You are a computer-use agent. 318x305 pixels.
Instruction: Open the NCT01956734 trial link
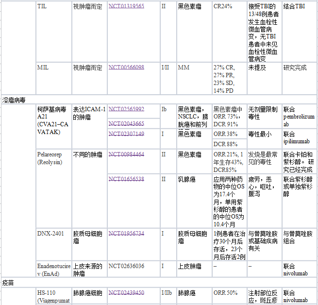pyautogui.click(x=126, y=234)
